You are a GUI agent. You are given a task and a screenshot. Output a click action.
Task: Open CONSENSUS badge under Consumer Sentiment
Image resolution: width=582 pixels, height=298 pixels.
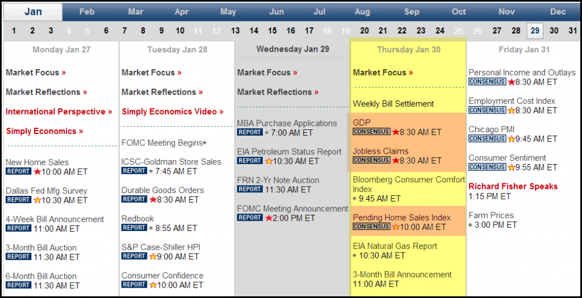point(487,167)
